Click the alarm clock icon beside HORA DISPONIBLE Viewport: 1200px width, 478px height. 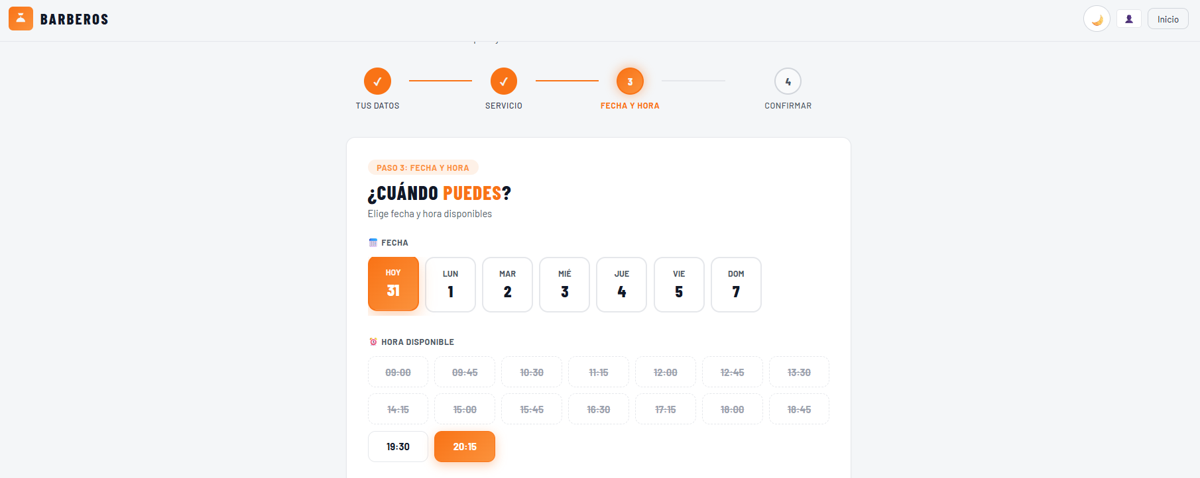373,342
